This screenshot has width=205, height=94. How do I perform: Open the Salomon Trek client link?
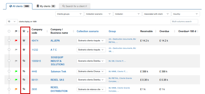pyautogui.click(x=58, y=71)
